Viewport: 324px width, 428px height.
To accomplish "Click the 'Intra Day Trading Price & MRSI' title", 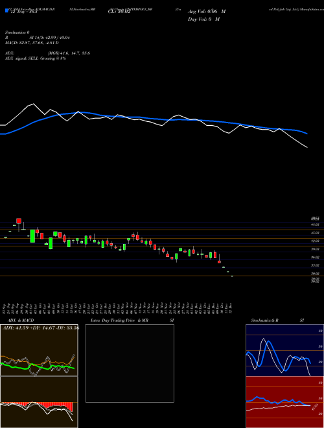I will [x=132, y=320].
